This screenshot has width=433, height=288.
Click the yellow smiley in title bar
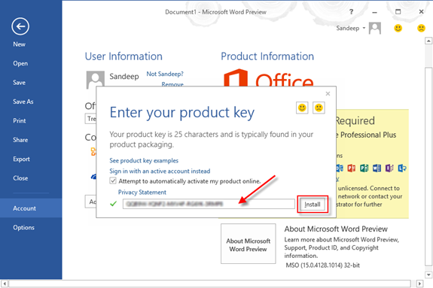[x=398, y=28]
